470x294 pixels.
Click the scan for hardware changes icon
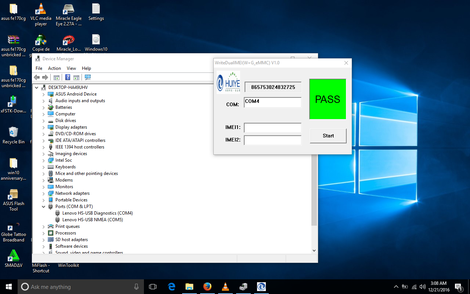click(88, 77)
